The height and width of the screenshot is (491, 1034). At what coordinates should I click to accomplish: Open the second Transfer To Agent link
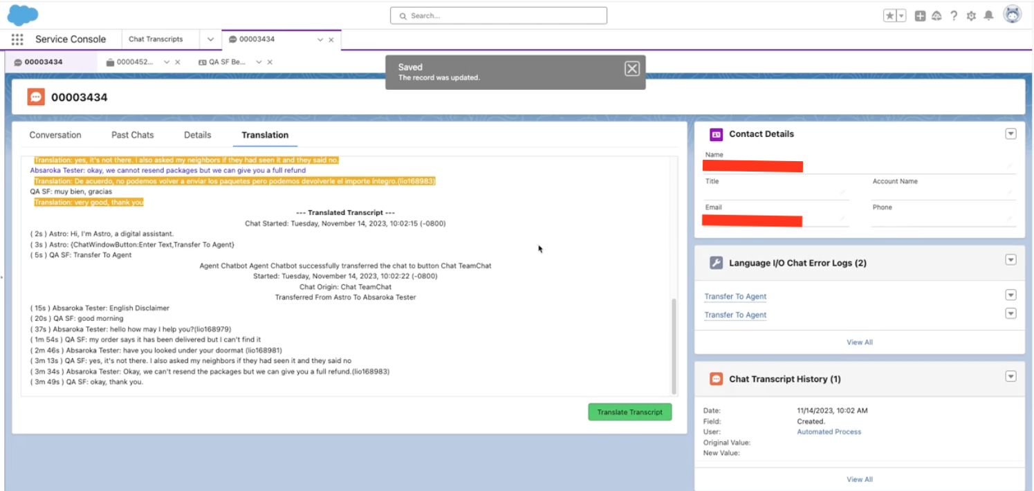tap(735, 315)
